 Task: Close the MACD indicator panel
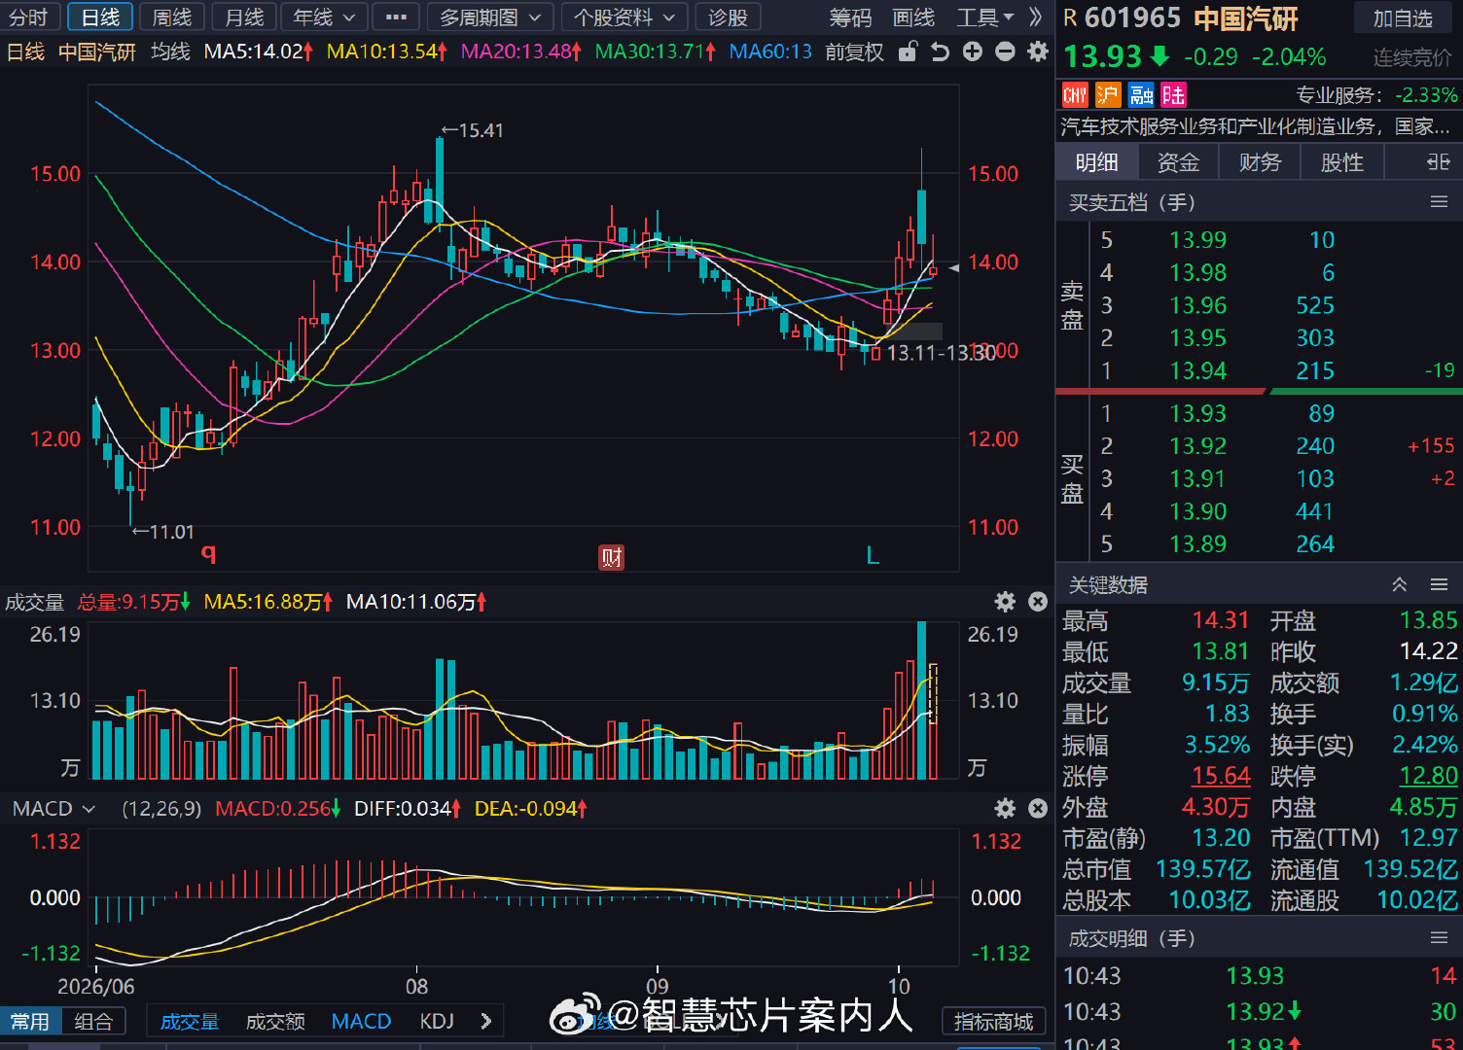point(1038,808)
